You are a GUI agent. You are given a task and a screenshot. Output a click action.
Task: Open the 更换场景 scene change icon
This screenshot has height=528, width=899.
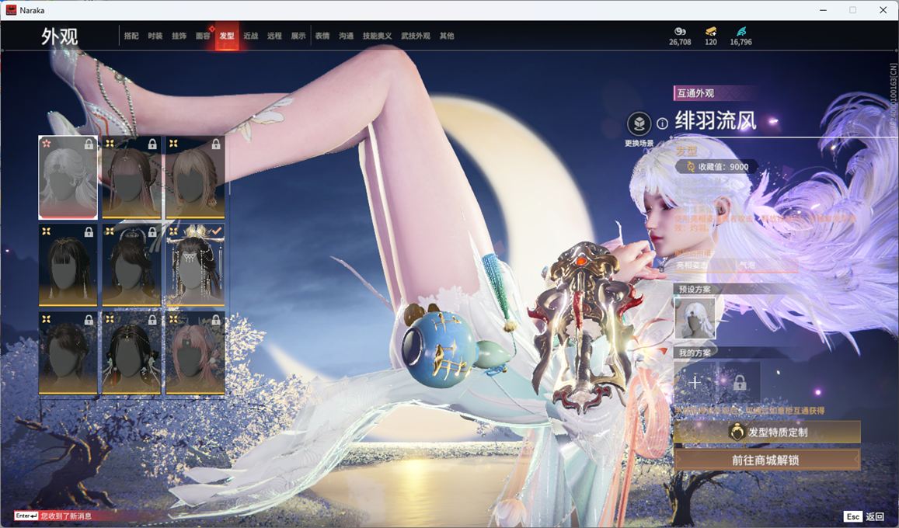[639, 123]
